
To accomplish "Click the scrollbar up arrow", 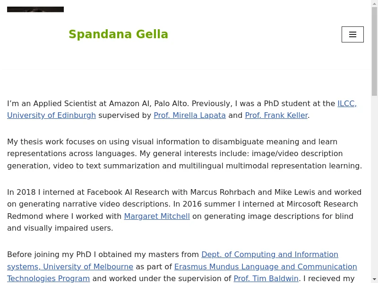I will pos(374,4).
